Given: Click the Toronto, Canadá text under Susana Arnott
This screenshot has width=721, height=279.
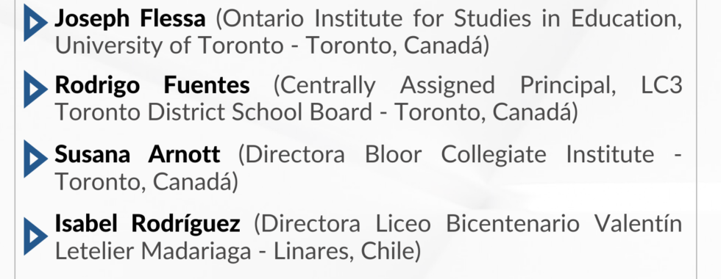Looking at the screenshot, I should 143,182.
